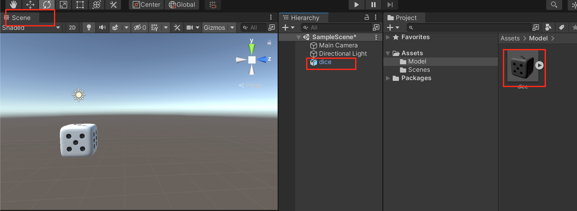Open the Gizmos dropdown arrow
This screenshot has width=577, height=211.
coord(232,27)
